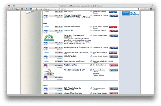This screenshot has width=161, height=106.
Task: Click the address bar URL field
Action: pos(84,9)
